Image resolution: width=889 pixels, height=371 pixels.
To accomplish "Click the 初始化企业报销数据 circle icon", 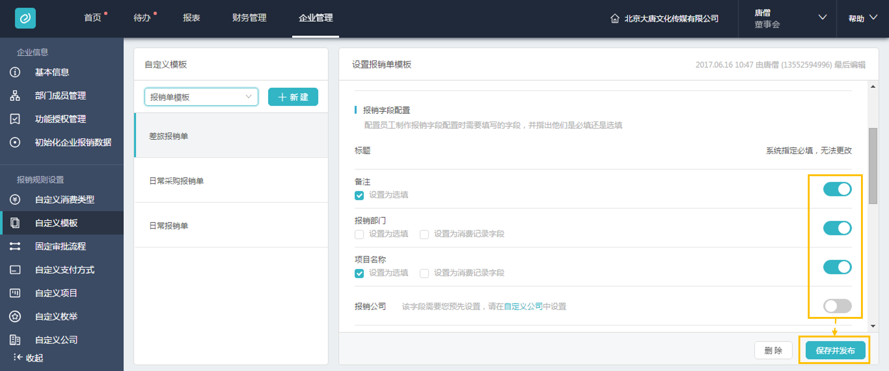I will [x=15, y=142].
